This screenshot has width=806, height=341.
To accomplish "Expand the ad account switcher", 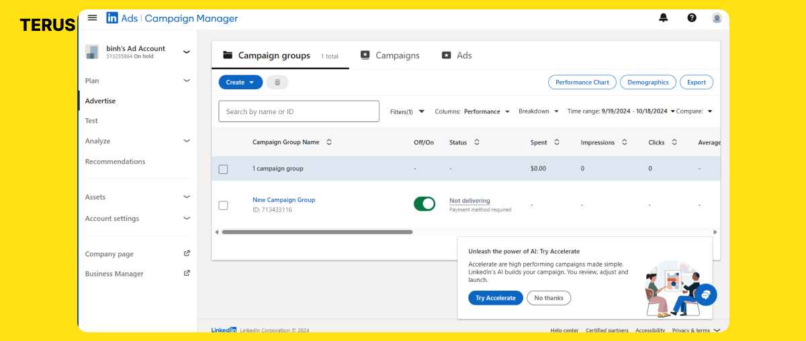I will click(x=187, y=52).
